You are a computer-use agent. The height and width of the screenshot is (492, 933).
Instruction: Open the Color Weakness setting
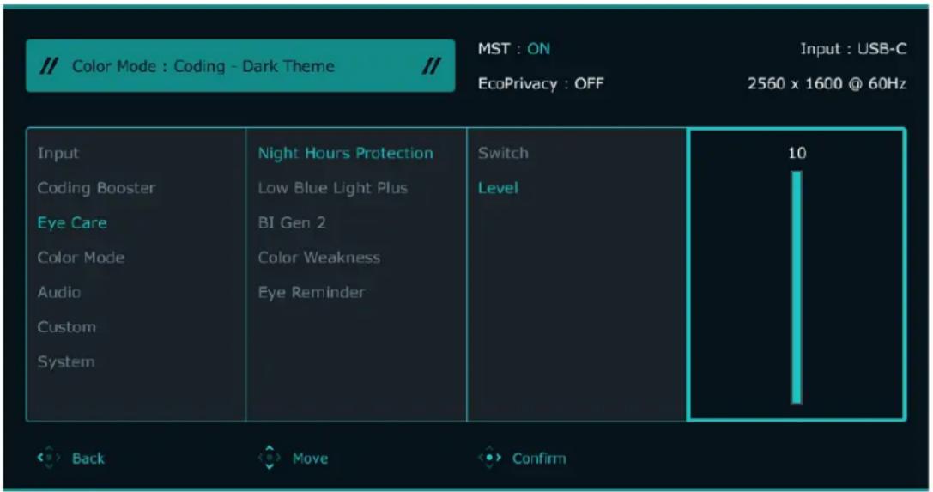click(x=319, y=258)
